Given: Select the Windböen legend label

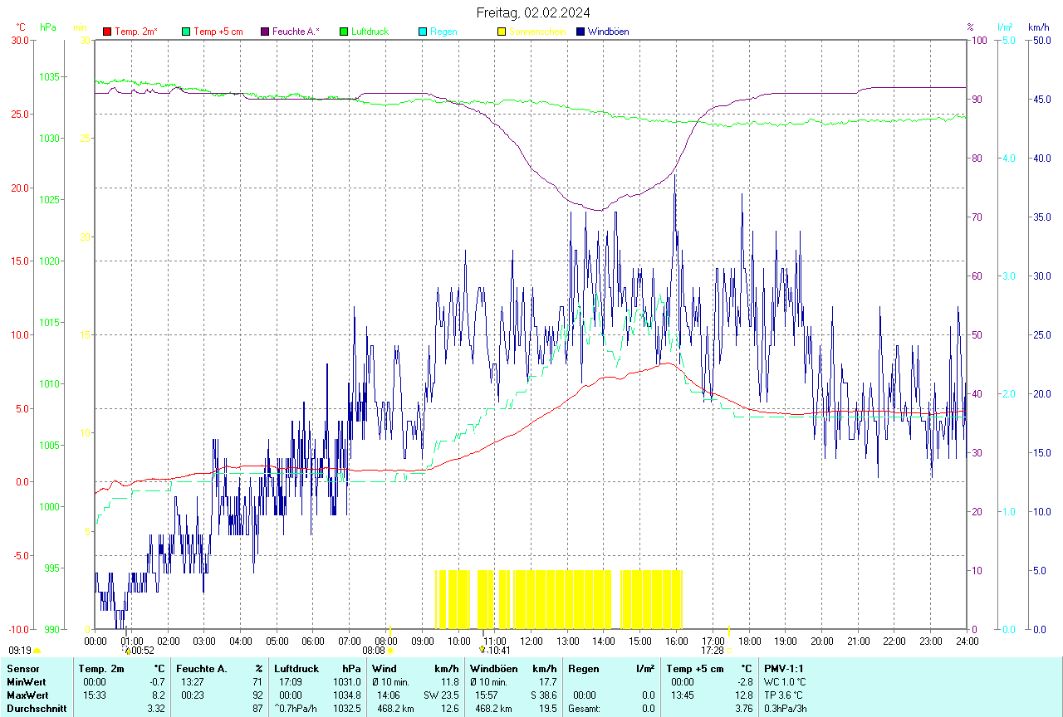Looking at the screenshot, I should [608, 32].
